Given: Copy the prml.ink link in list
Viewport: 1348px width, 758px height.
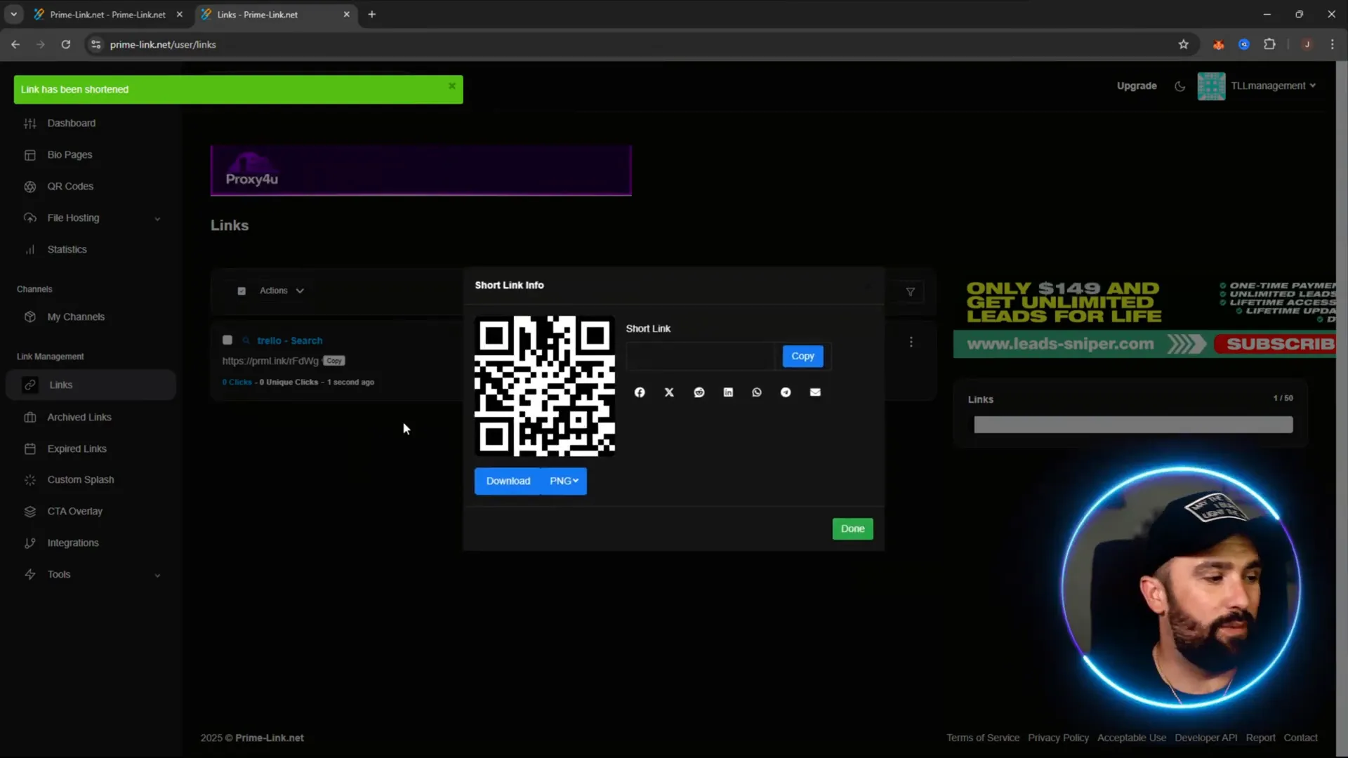Looking at the screenshot, I should pyautogui.click(x=334, y=361).
